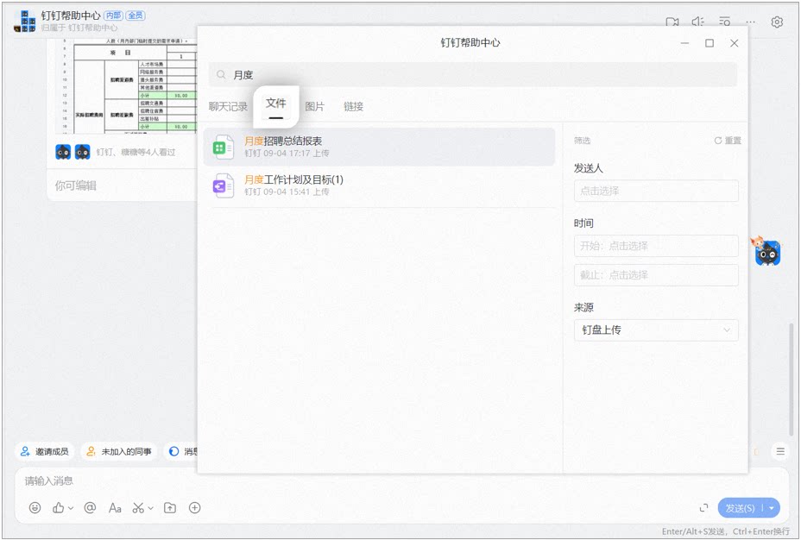
Task: Click the upload file icon
Action: point(169,508)
